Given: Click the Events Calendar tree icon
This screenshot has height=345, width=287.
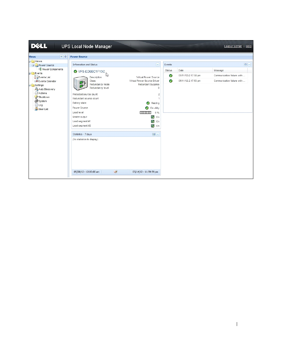Looking at the screenshot, I should pos(36,81).
